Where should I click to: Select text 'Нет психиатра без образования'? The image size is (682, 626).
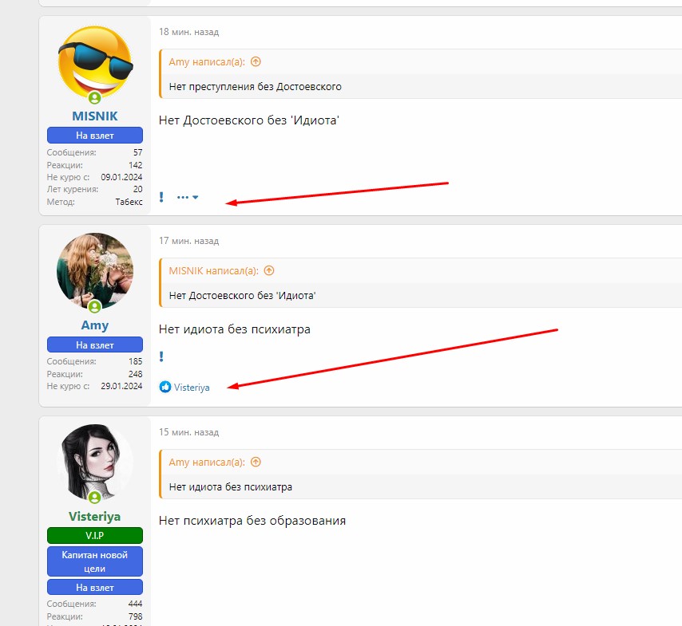[252, 521]
